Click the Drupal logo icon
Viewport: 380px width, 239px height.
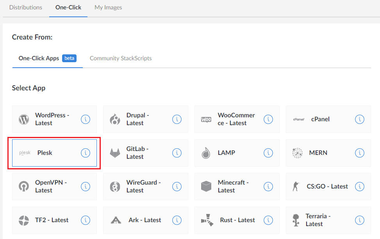pos(115,119)
